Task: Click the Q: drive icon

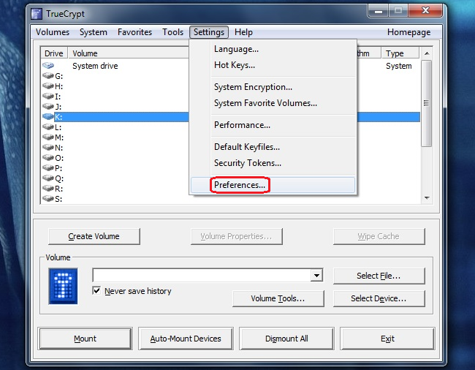Action: click(x=48, y=178)
